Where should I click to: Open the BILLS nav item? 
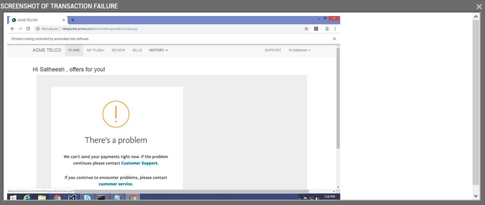point(137,50)
